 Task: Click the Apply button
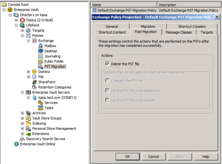pos(180,157)
